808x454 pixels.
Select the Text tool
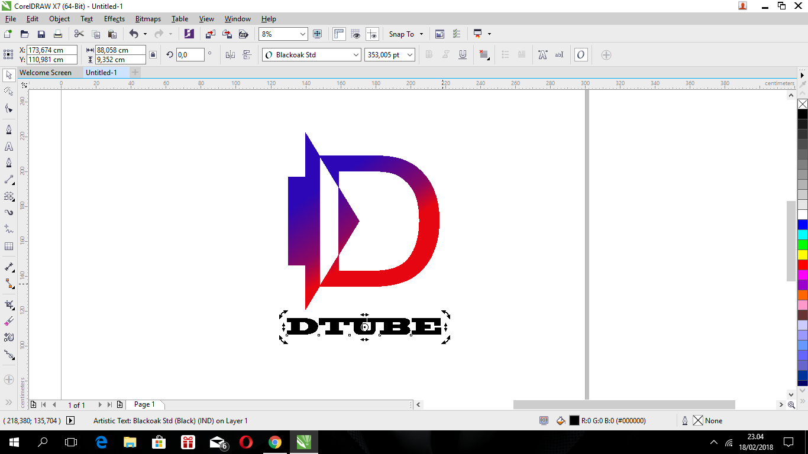pos(9,147)
